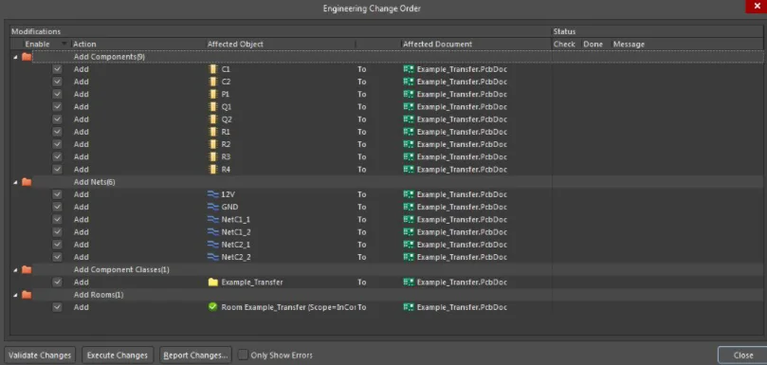
Task: Select the component icon for P1
Action: (x=212, y=95)
